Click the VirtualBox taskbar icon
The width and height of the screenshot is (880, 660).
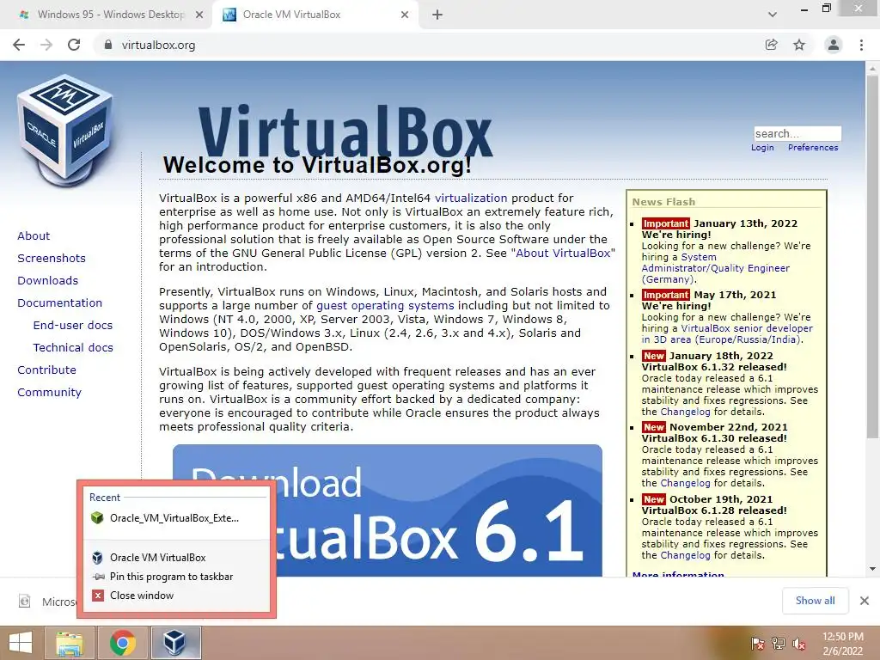click(x=175, y=643)
